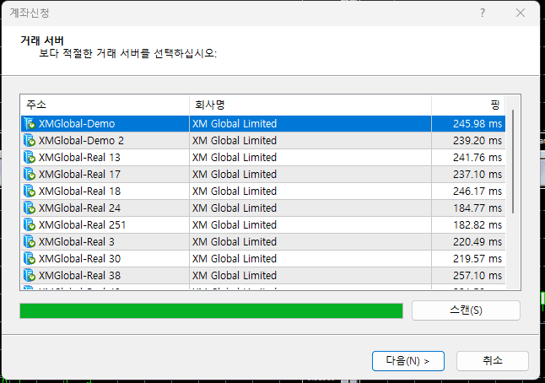Click company name in XMGlobal-Real 38 row

[235, 275]
